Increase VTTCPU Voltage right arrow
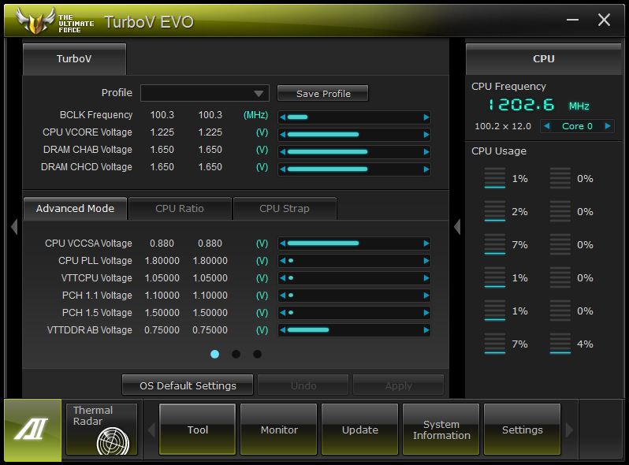Screen dimensions: 629x465 pyautogui.click(x=426, y=277)
